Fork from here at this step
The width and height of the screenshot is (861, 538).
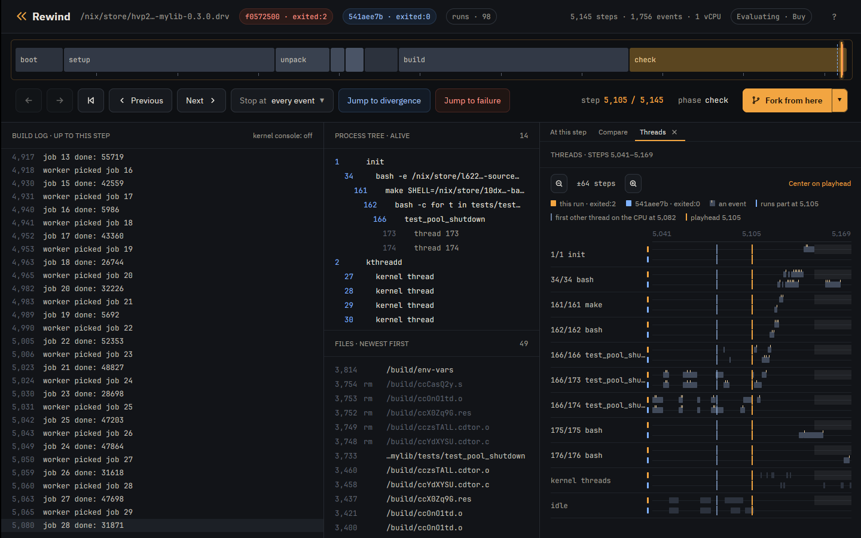click(787, 100)
